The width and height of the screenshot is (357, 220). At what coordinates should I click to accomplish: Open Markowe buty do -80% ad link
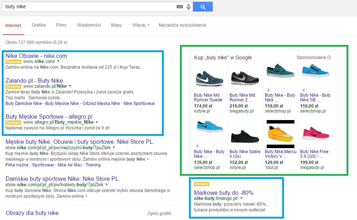coord(223,192)
